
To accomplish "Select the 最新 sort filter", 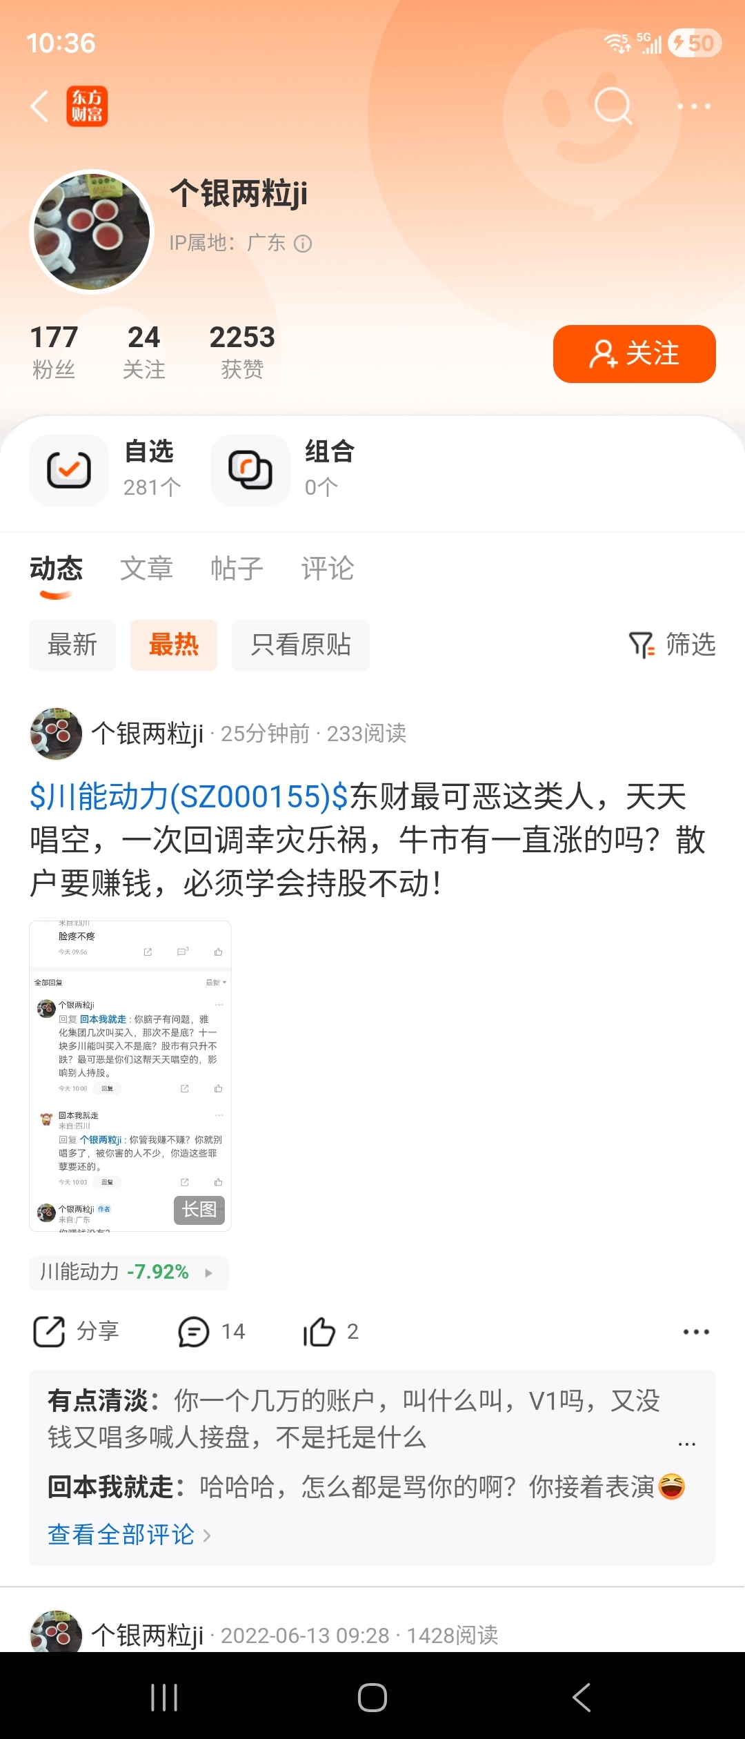I will [x=72, y=645].
